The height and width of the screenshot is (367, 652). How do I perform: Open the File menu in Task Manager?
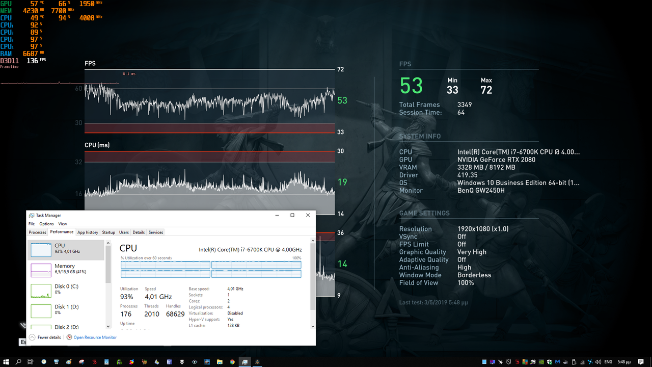pos(32,224)
